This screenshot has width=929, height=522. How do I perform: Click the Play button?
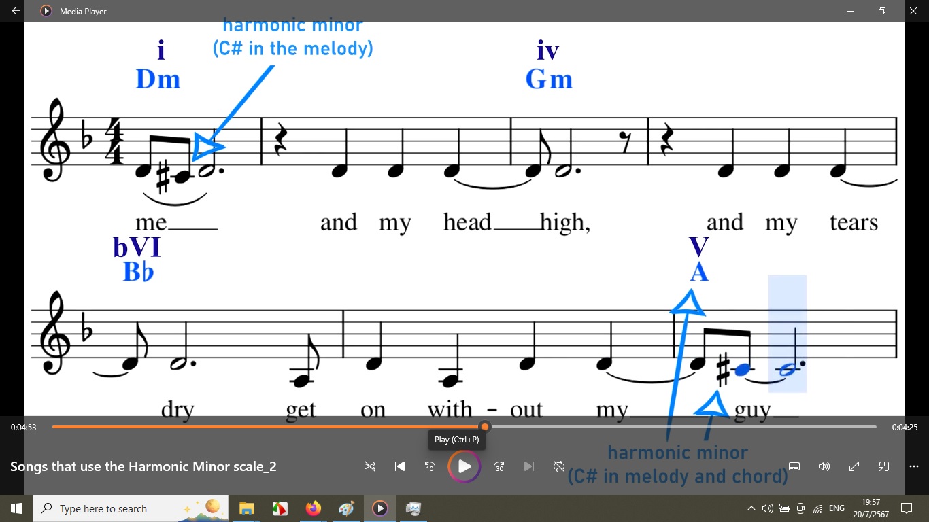[464, 466]
